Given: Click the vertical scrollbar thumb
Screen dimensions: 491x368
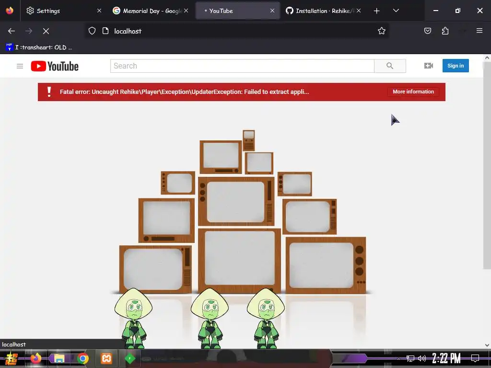Looking at the screenshot, I should [x=487, y=165].
